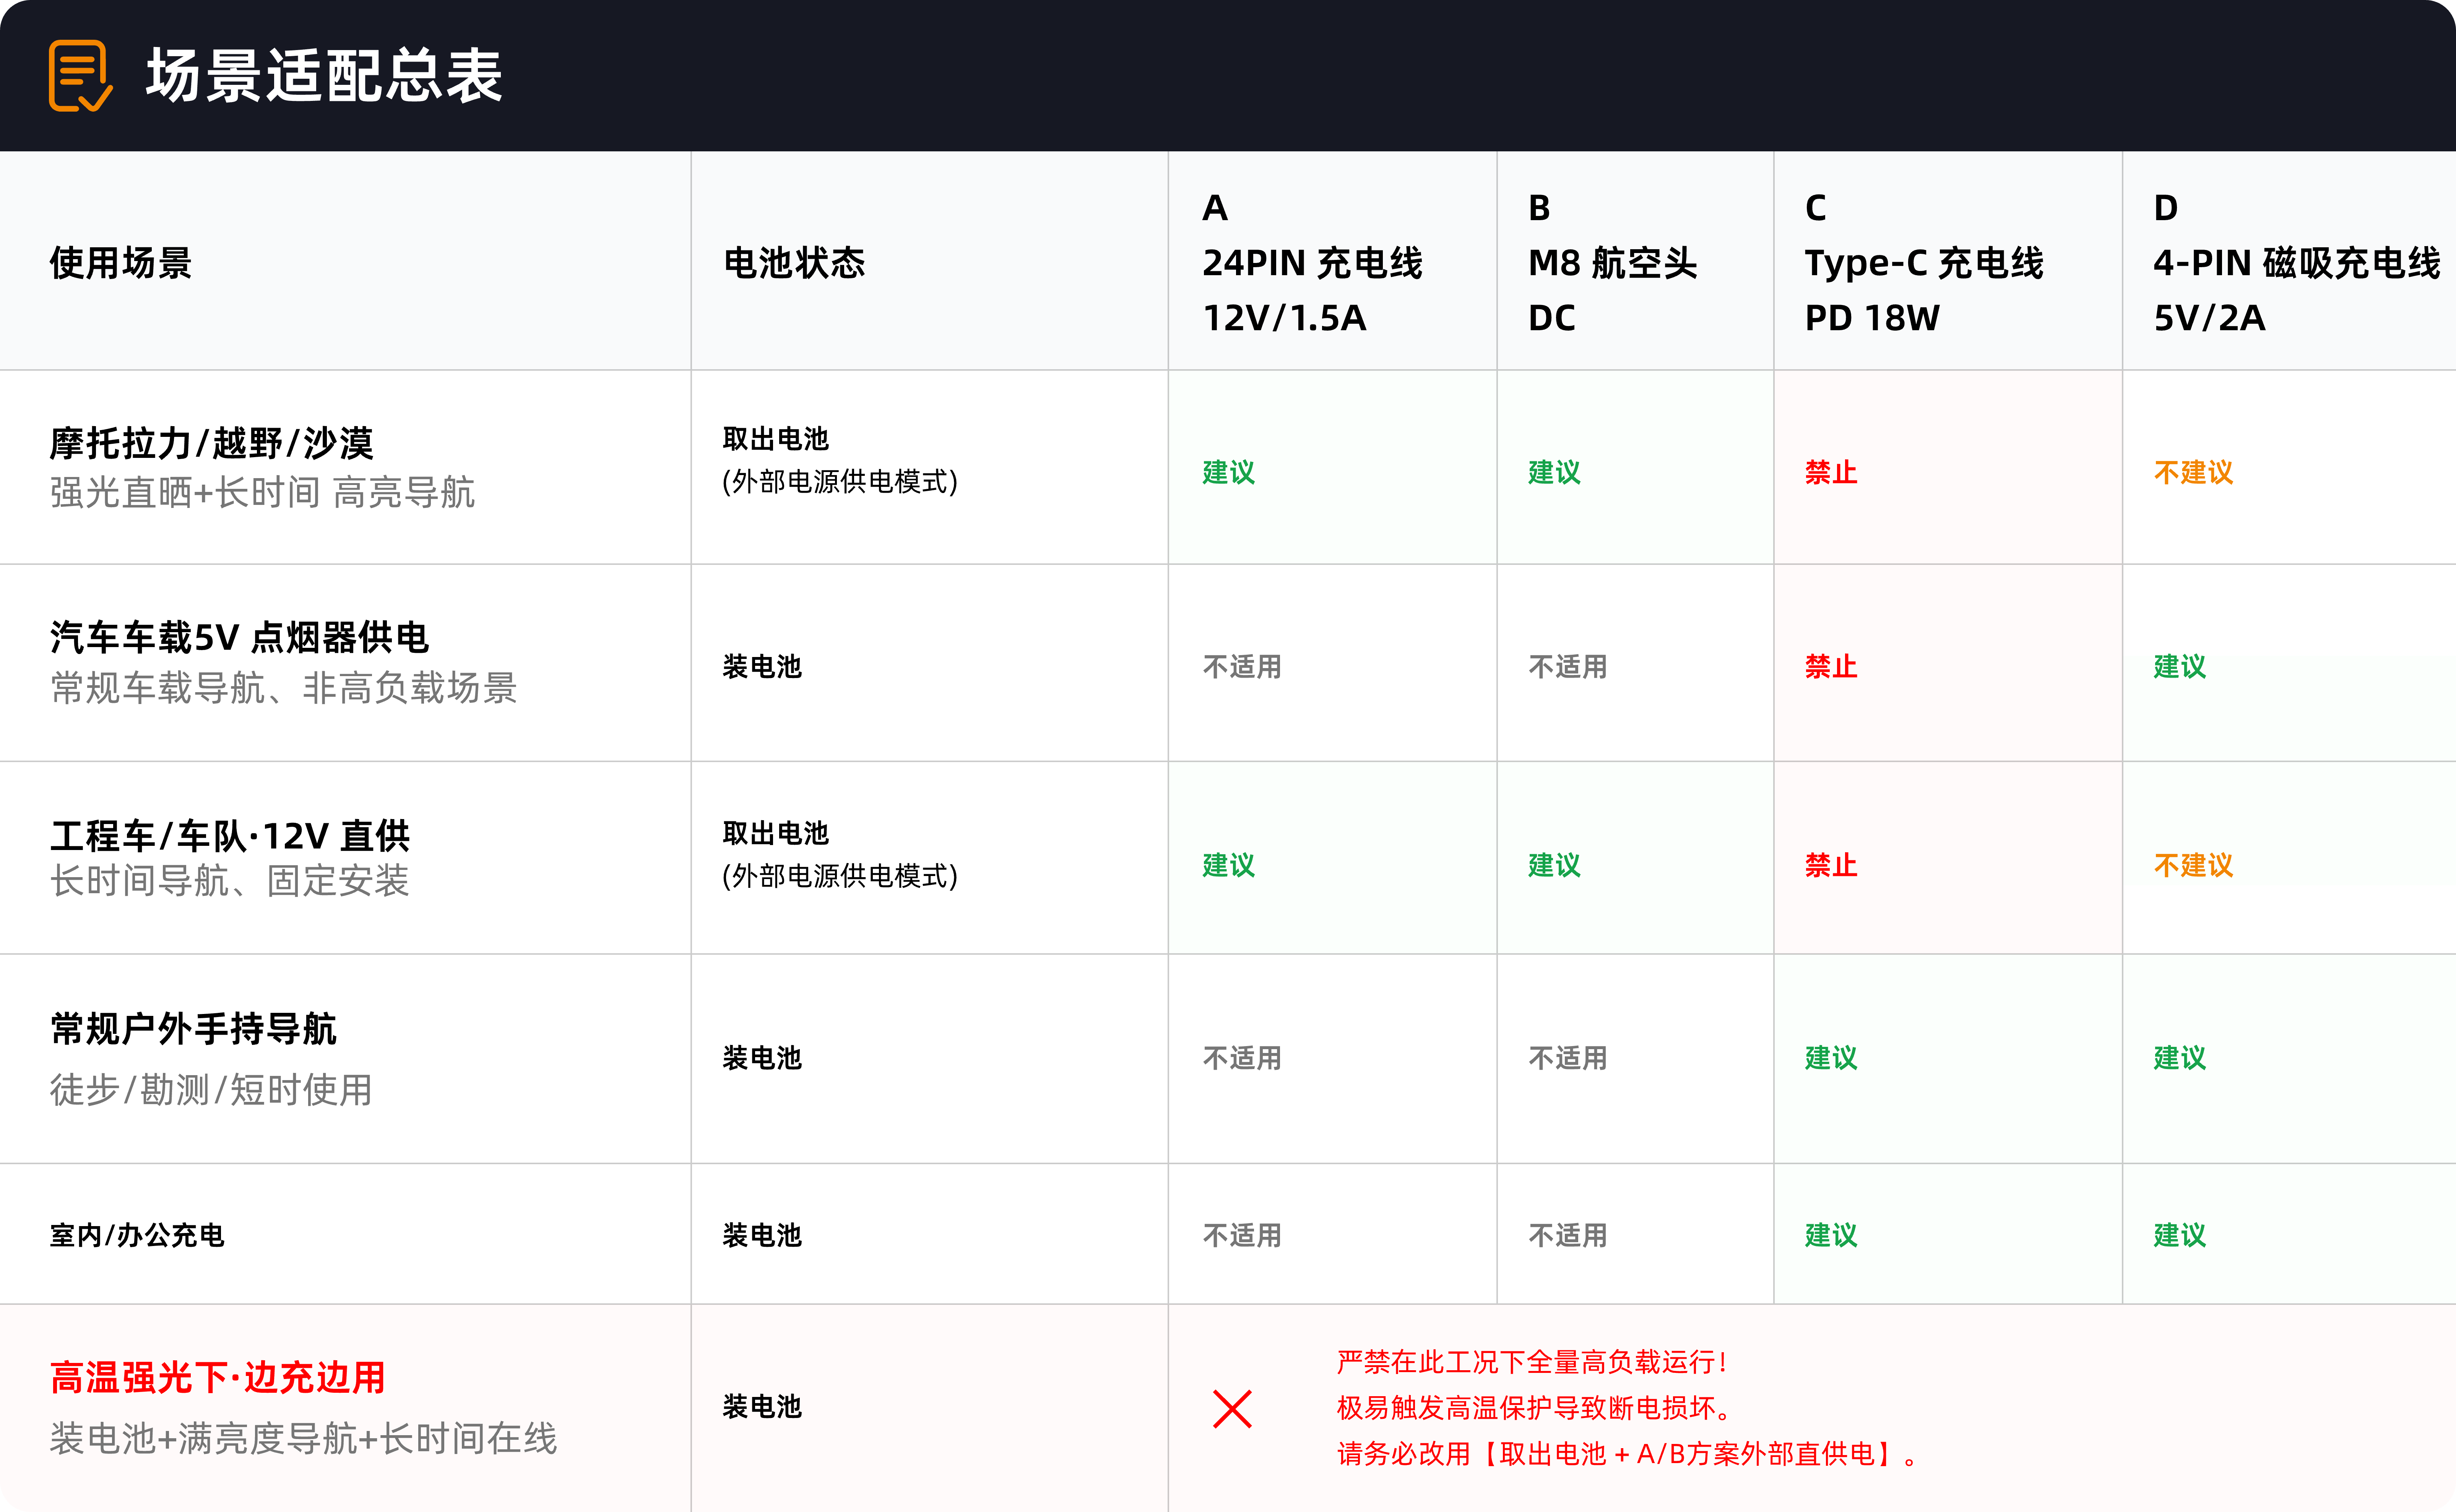
Task: Select the 电池状态 column header
Action: click(x=794, y=263)
